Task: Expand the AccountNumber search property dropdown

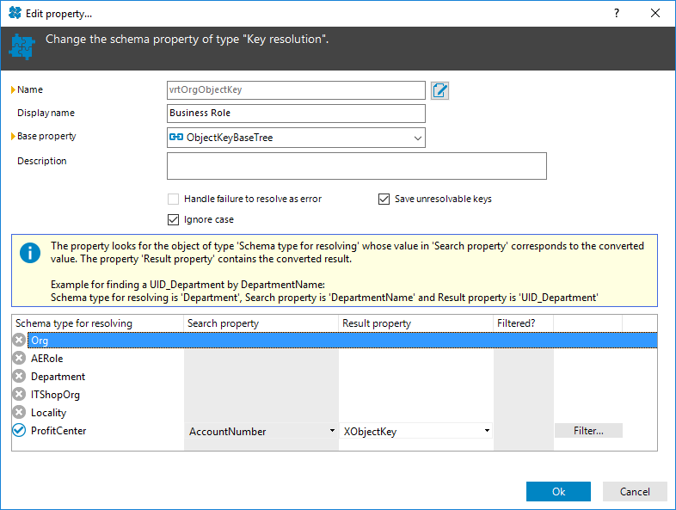Action: pyautogui.click(x=261, y=431)
